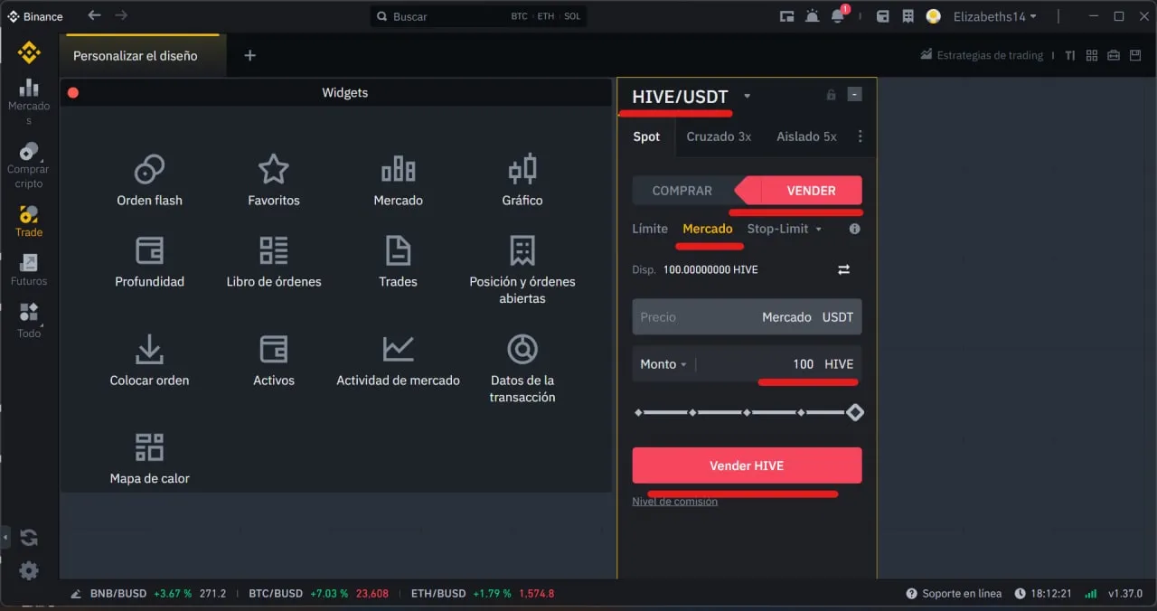
Task: Click the sidebar refresh icon
Action: [29, 538]
